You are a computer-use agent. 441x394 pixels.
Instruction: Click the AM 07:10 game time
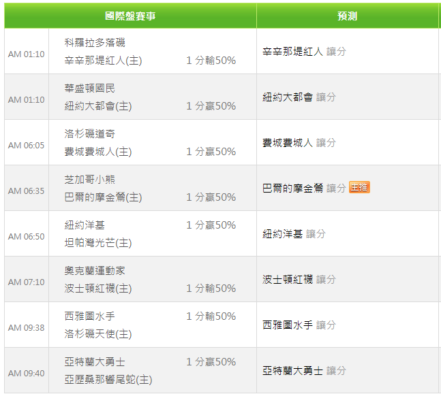(x=26, y=282)
